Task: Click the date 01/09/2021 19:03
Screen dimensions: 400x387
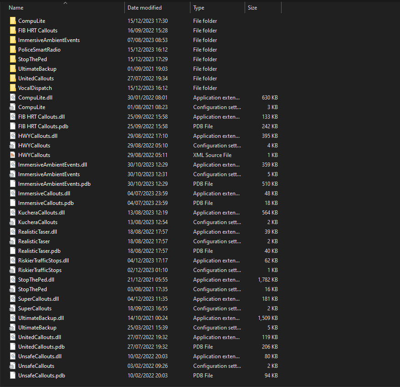Action: (148, 69)
